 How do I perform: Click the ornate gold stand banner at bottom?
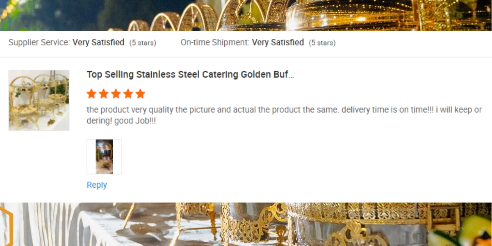click(x=246, y=224)
